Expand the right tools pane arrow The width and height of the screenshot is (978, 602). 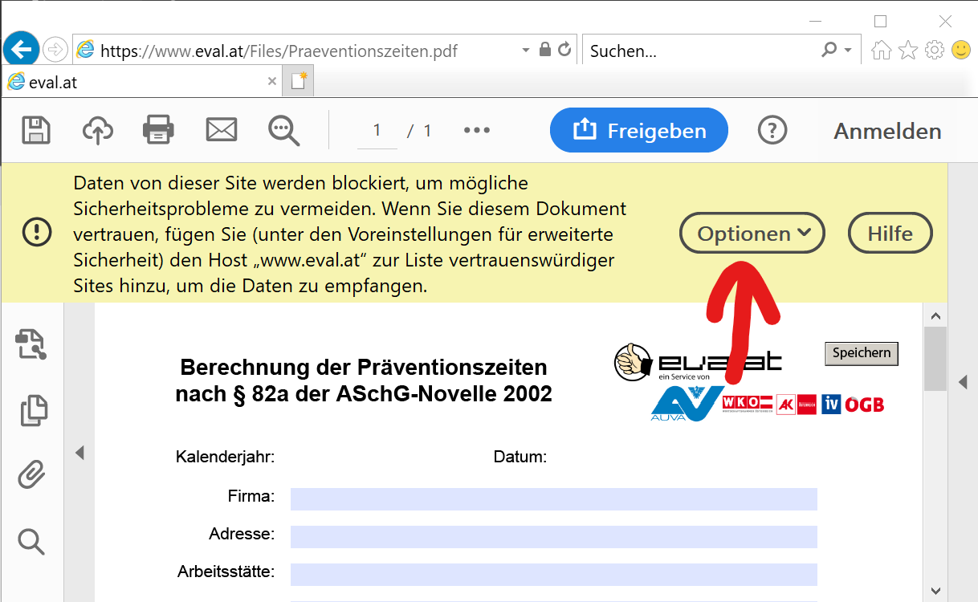963,382
